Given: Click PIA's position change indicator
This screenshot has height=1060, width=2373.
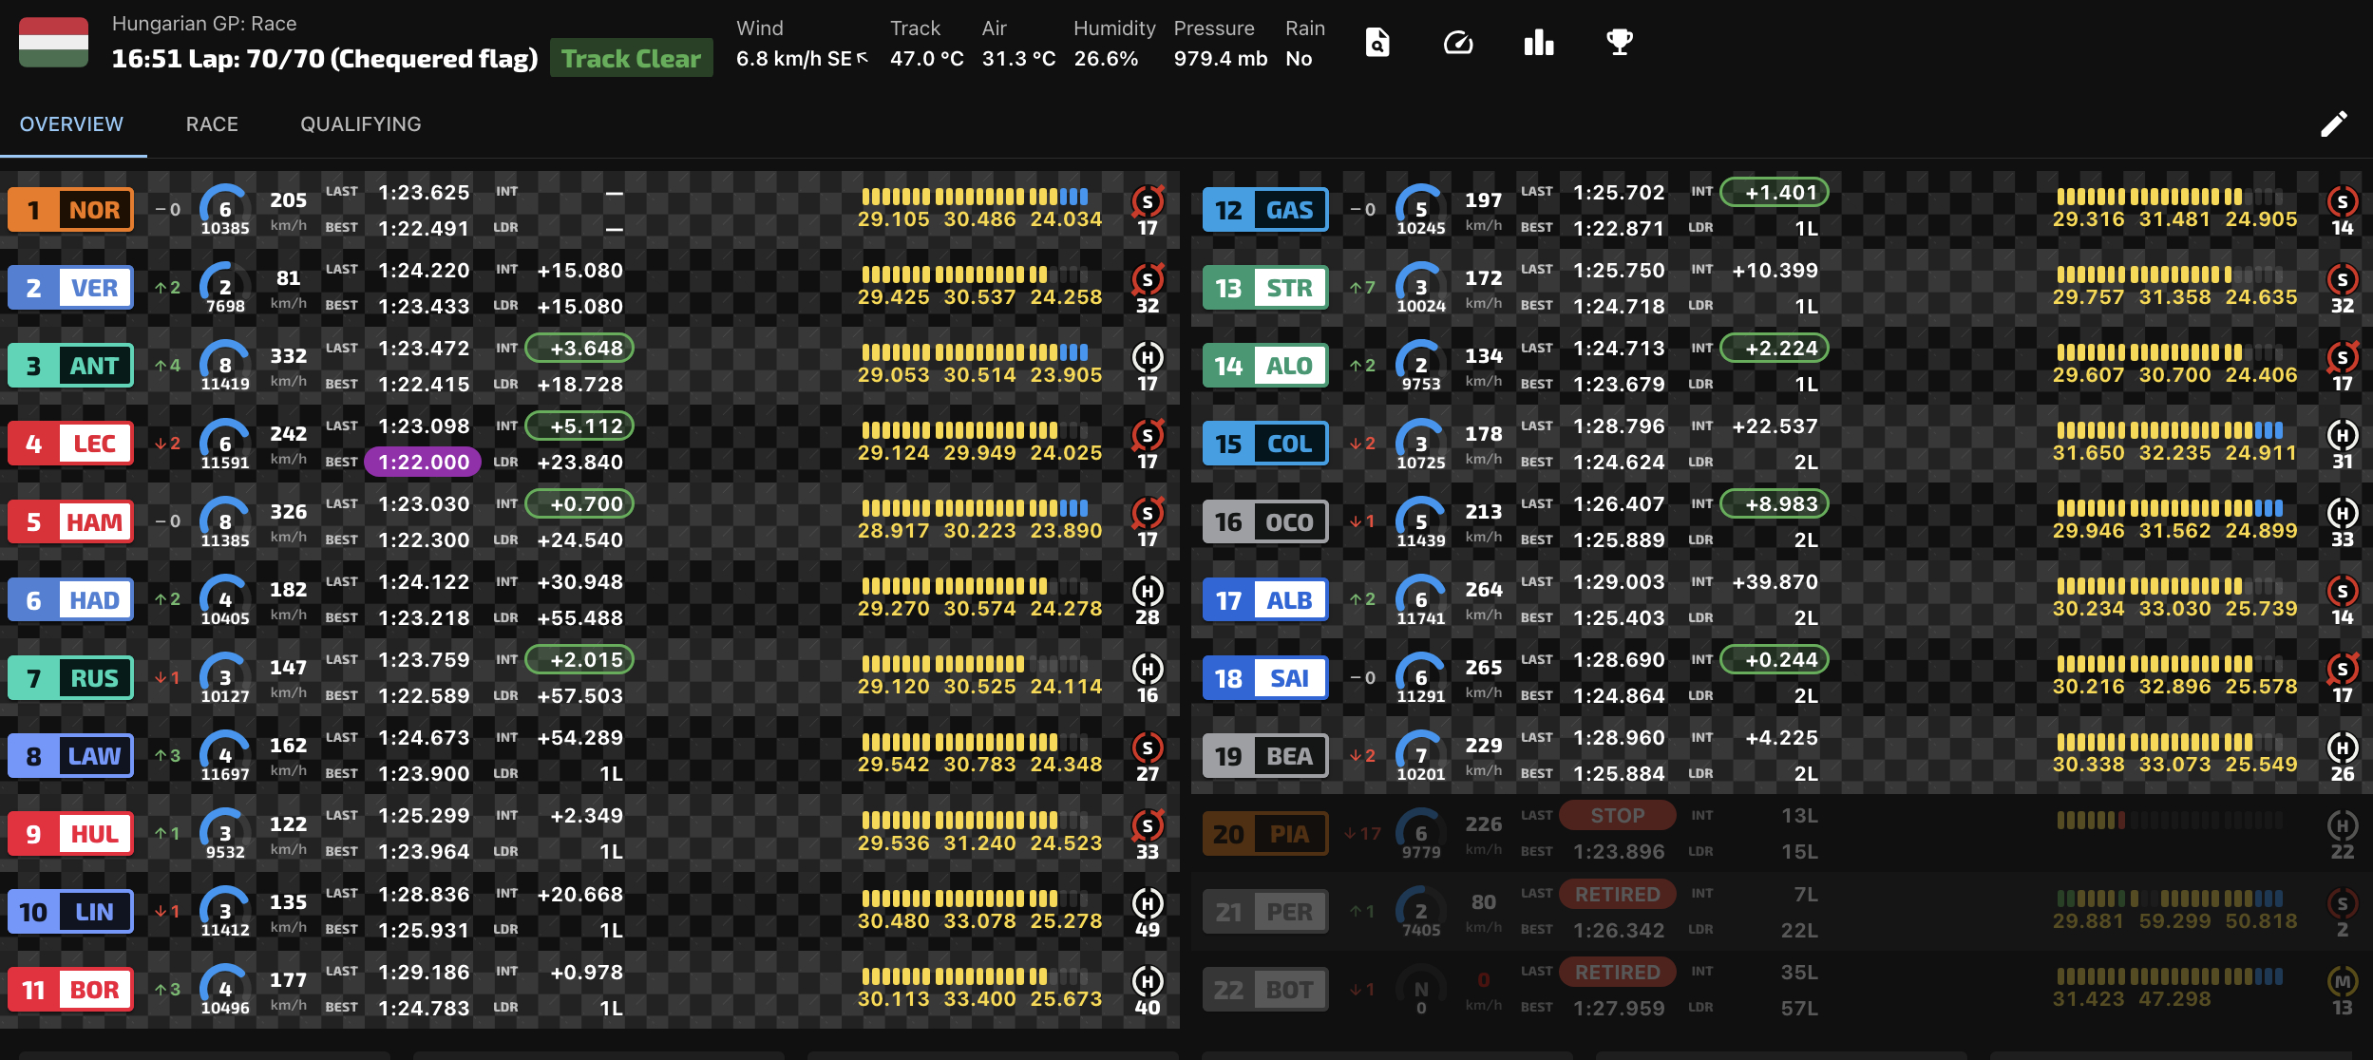Looking at the screenshot, I should point(1362,834).
